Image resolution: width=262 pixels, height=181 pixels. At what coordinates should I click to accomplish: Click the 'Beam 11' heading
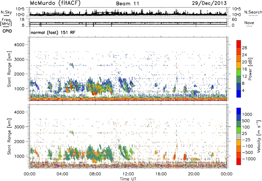click(x=127, y=4)
